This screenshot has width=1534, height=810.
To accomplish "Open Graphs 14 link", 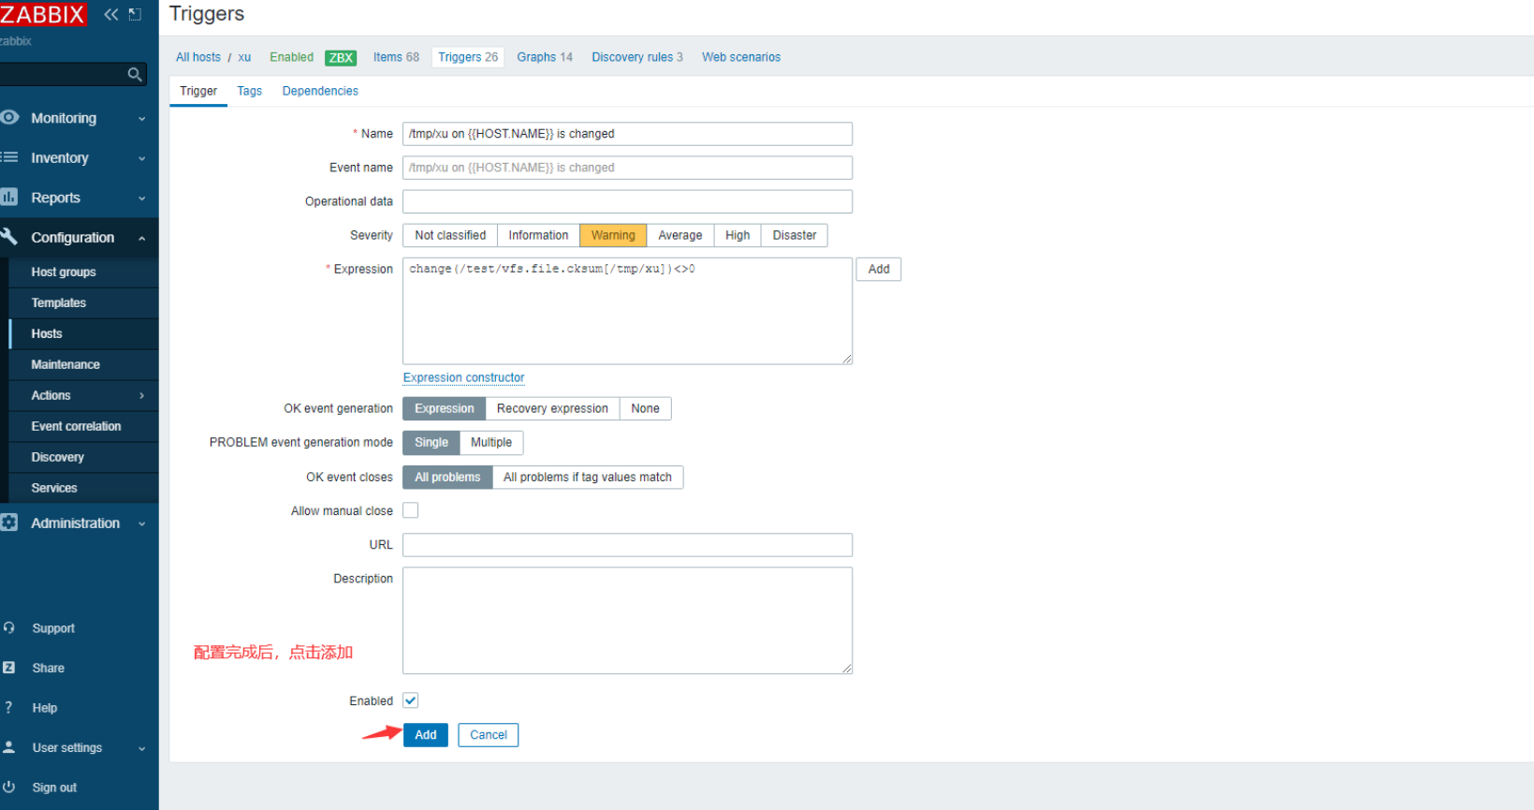I will point(545,57).
